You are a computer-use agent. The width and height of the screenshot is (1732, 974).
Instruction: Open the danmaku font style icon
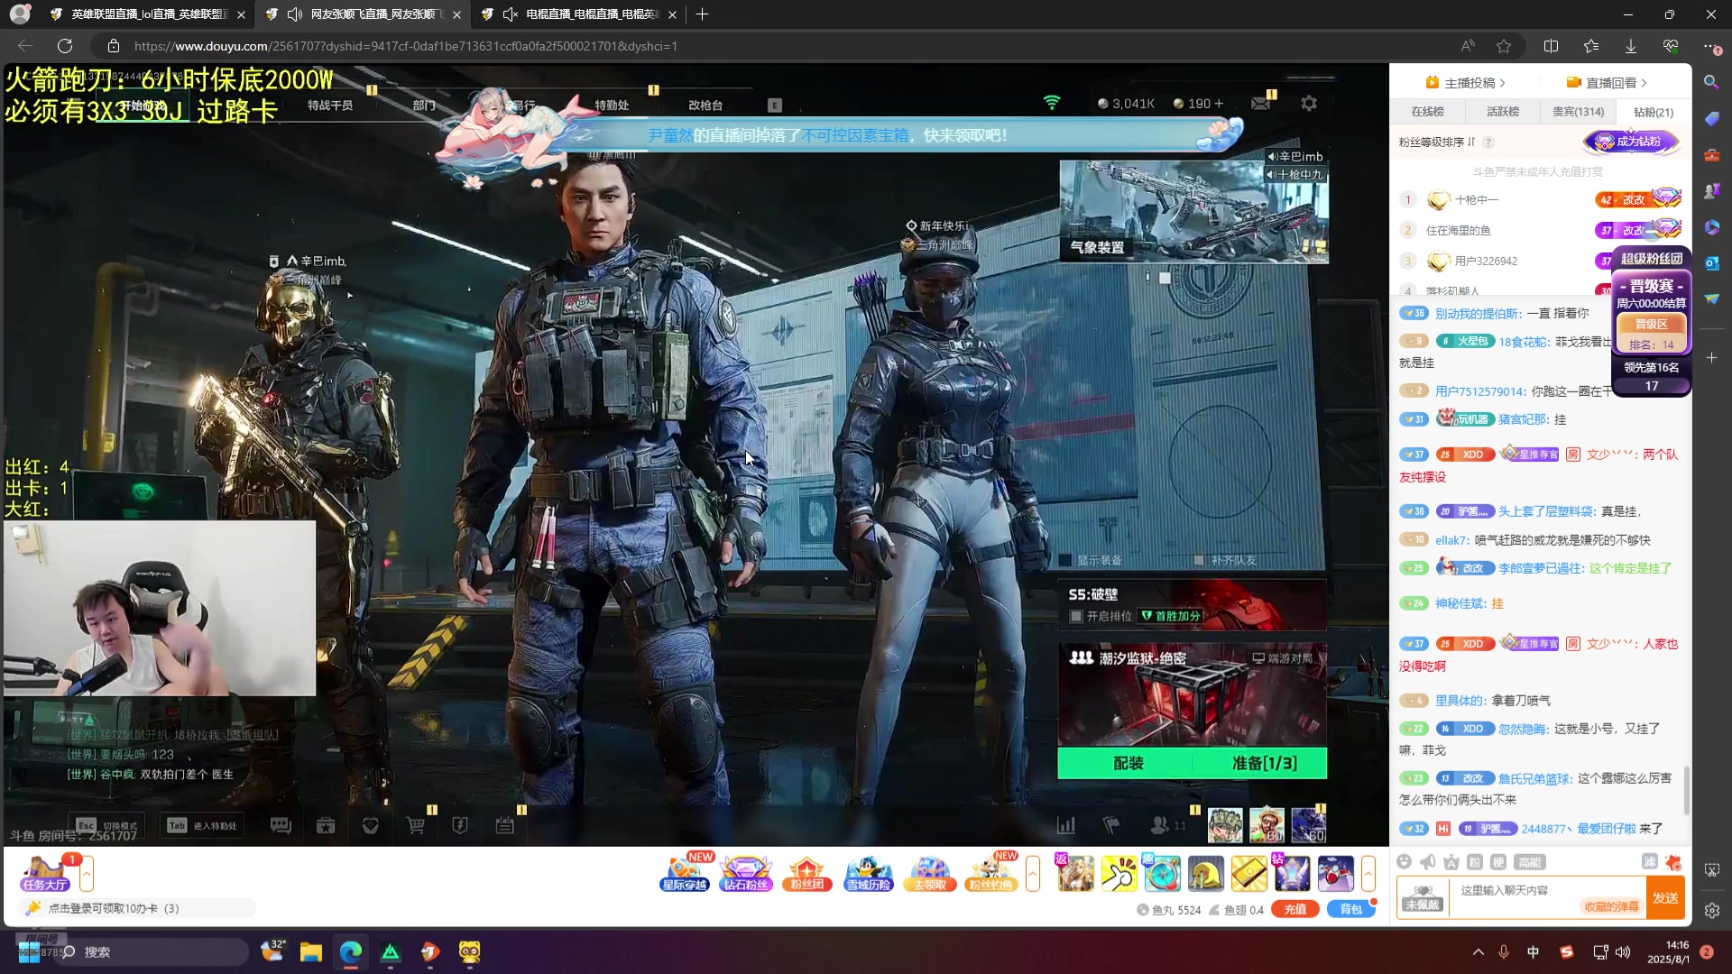click(1451, 861)
